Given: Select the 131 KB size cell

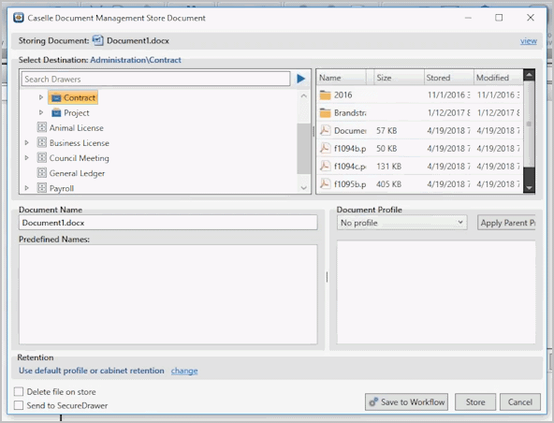Looking at the screenshot, I should (x=388, y=166).
